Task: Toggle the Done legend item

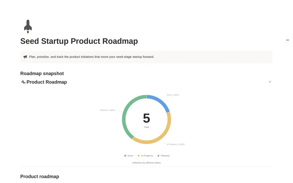Action: click(x=129, y=156)
